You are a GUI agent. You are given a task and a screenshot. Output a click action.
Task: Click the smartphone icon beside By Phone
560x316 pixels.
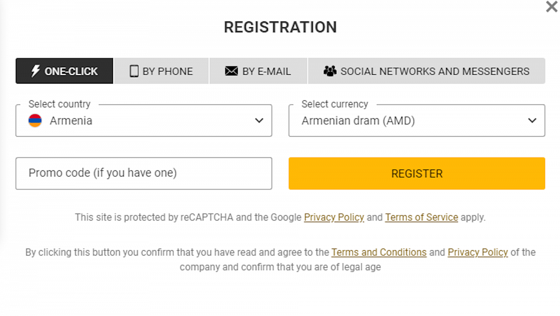134,71
